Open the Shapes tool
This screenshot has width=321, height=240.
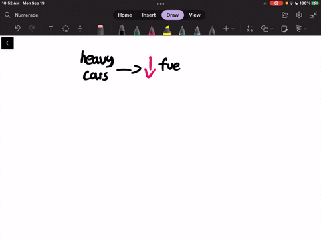pyautogui.click(x=265, y=29)
